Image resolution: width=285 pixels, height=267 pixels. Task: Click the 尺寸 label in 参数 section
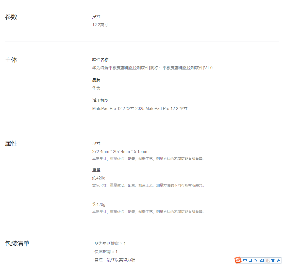96,17
